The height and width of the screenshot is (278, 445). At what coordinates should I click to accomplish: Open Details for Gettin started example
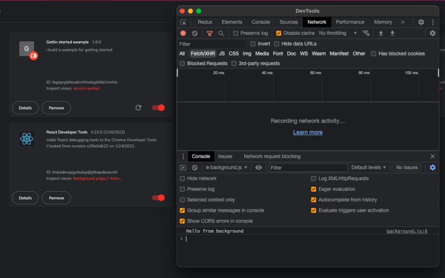(25, 108)
